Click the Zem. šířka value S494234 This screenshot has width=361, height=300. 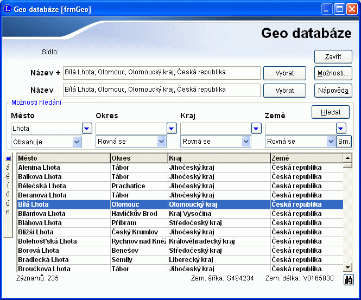tap(240, 278)
